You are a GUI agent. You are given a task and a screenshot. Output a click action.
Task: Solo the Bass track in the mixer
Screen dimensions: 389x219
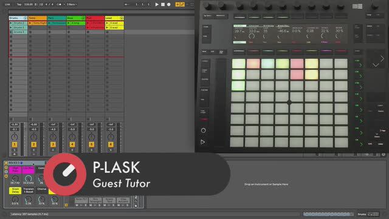pyautogui.click(x=72, y=150)
